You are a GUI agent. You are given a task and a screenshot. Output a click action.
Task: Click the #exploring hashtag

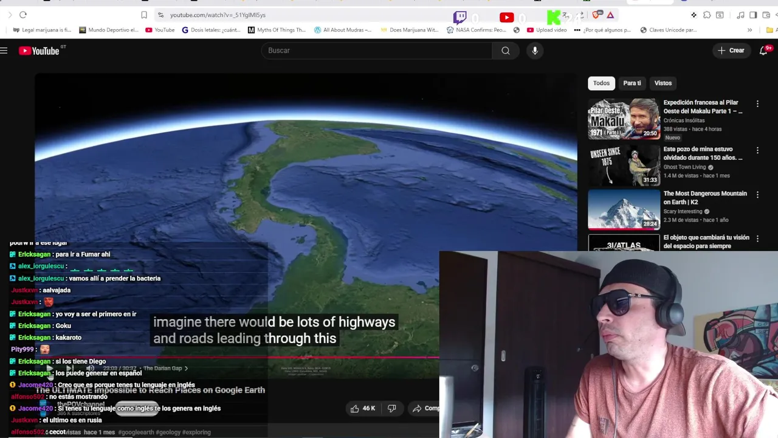(198, 433)
